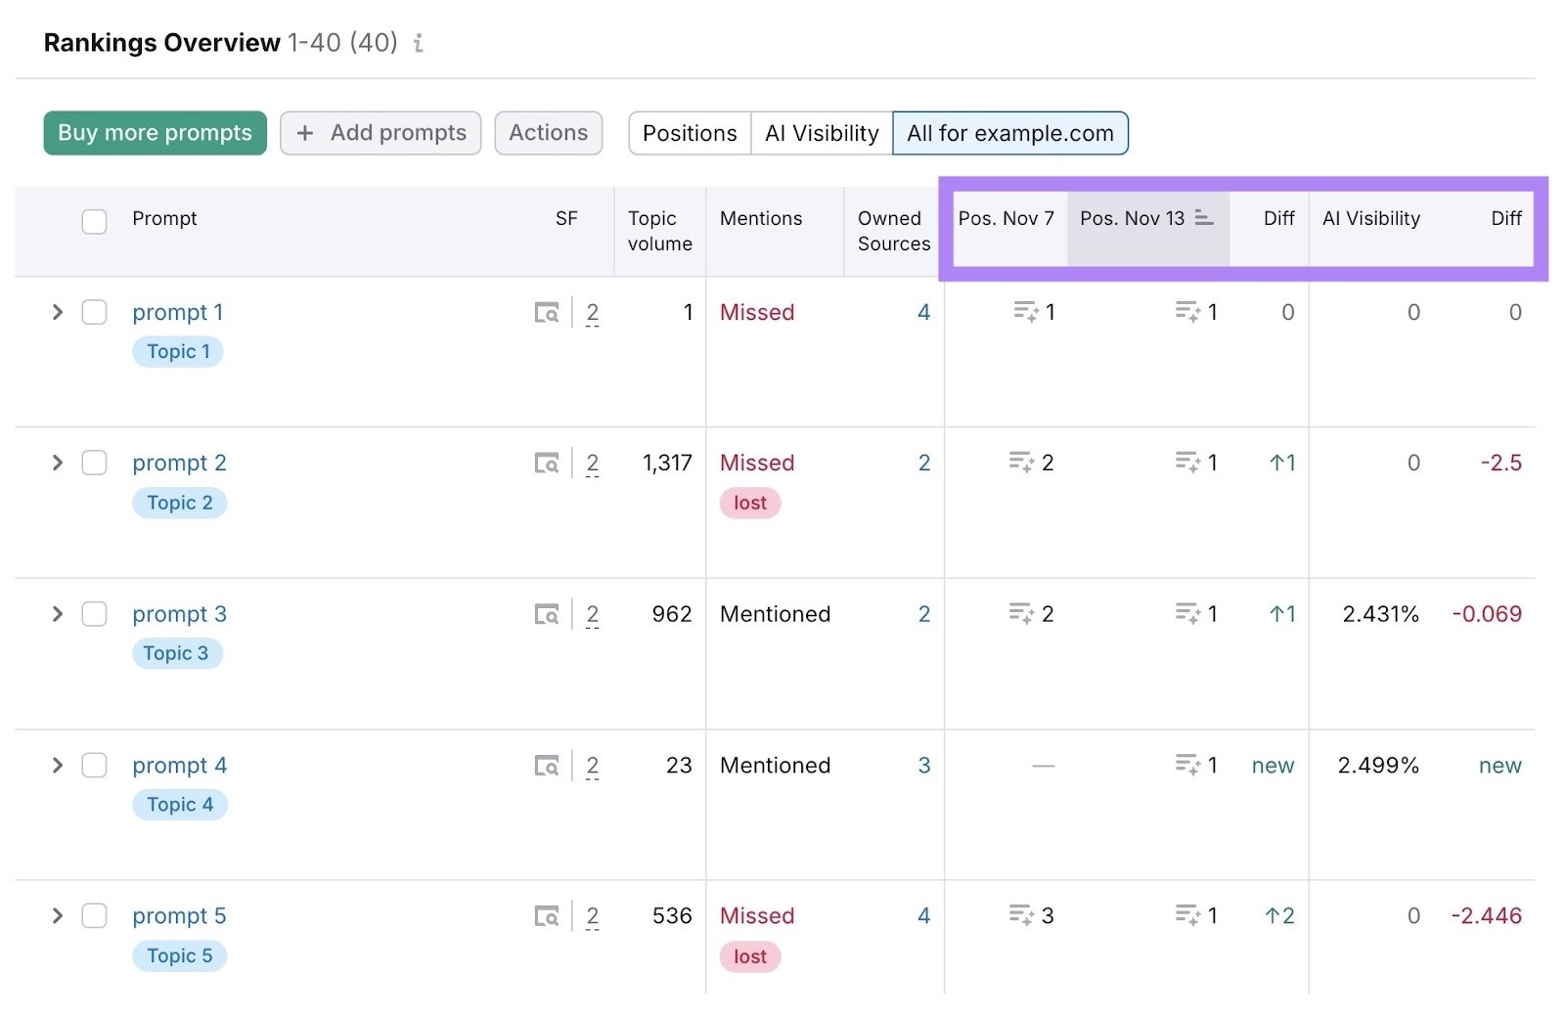Click the sort icon on Pos. Nov 13 header
This screenshot has height=1017, width=1565.
pos(1205,219)
